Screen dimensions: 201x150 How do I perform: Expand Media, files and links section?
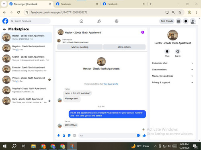pos(172,76)
